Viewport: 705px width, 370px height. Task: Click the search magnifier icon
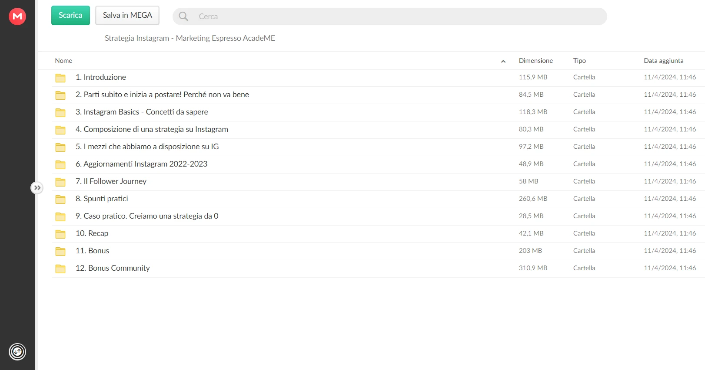(x=183, y=16)
